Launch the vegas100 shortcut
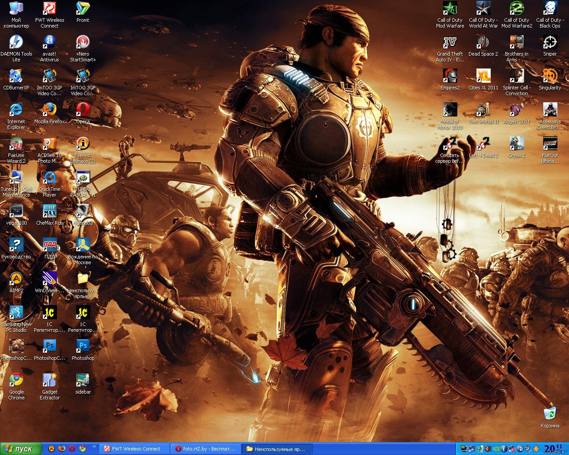Image resolution: width=569 pixels, height=455 pixels. coord(16,214)
